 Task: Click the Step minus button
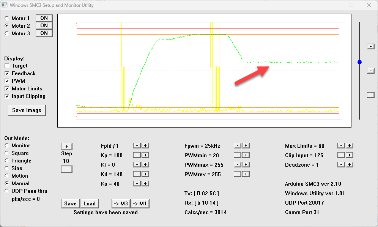[66, 169]
